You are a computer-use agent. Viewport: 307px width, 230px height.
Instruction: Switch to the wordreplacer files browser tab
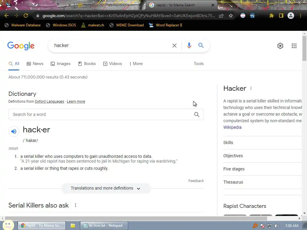click(x=110, y=5)
